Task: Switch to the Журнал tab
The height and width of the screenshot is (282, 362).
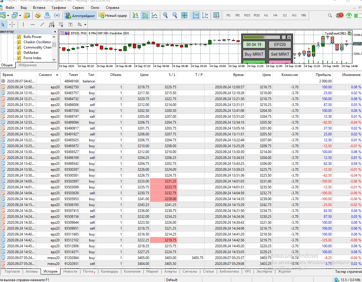Action: [x=284, y=271]
